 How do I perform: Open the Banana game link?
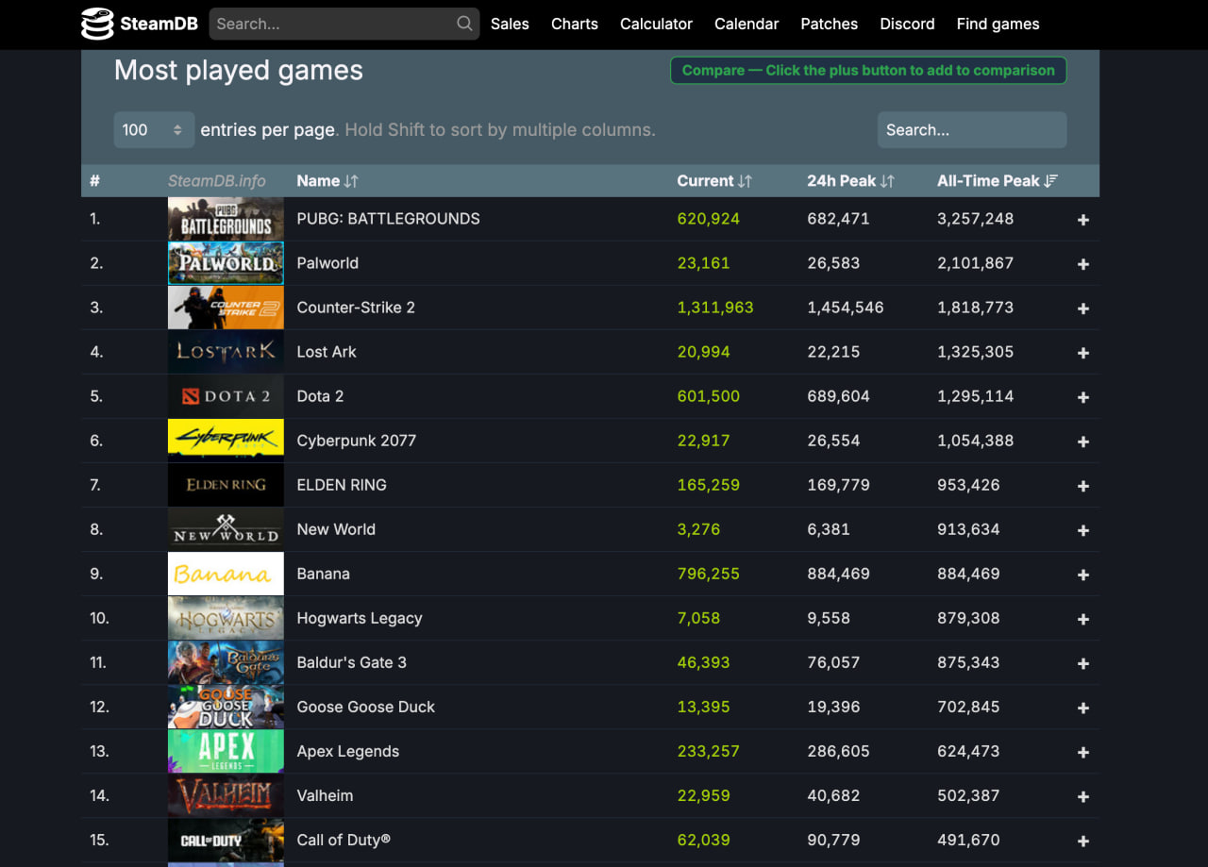[x=323, y=574]
